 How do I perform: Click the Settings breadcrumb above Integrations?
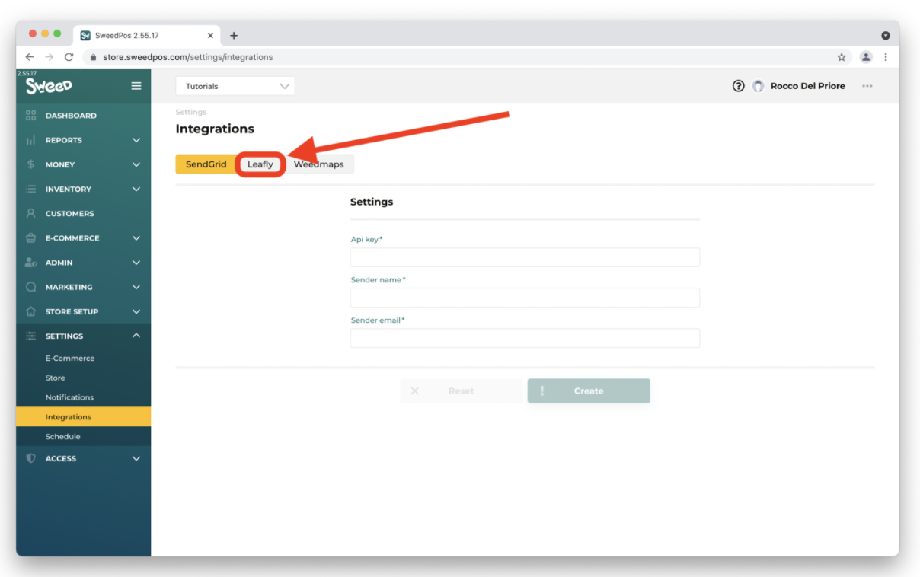(190, 113)
